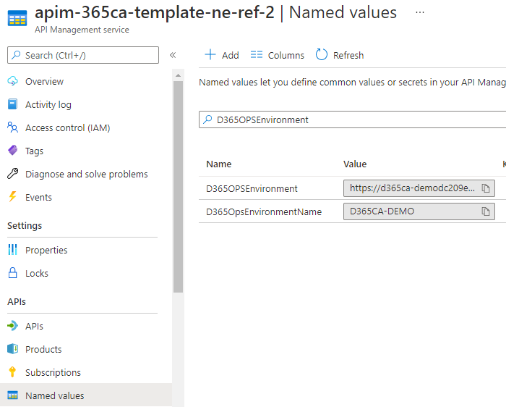Click the Search (Ctrl+/) sidebar field
Screen dimensions: 506x407
(x=83, y=55)
